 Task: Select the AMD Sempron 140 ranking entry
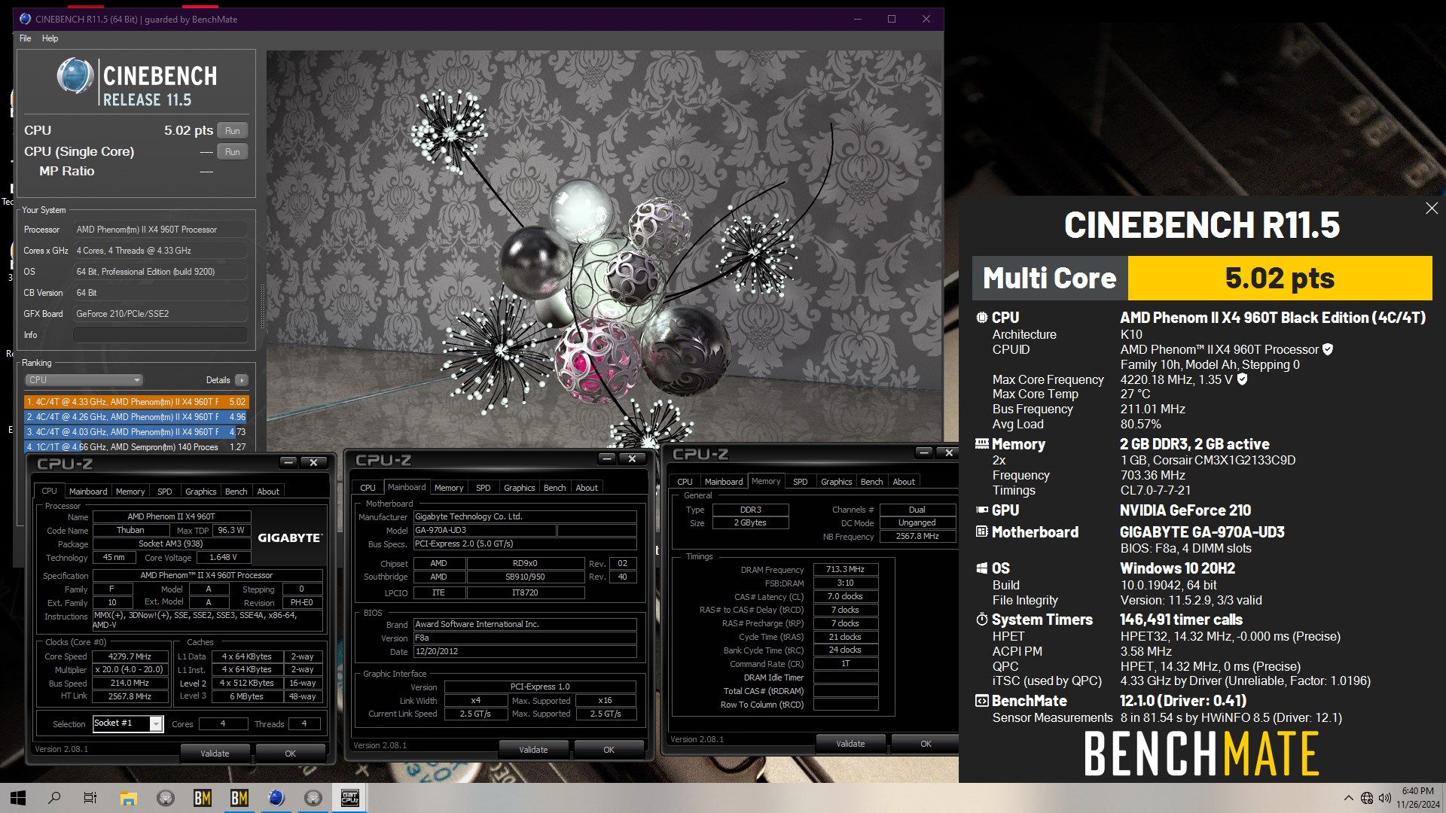point(136,446)
